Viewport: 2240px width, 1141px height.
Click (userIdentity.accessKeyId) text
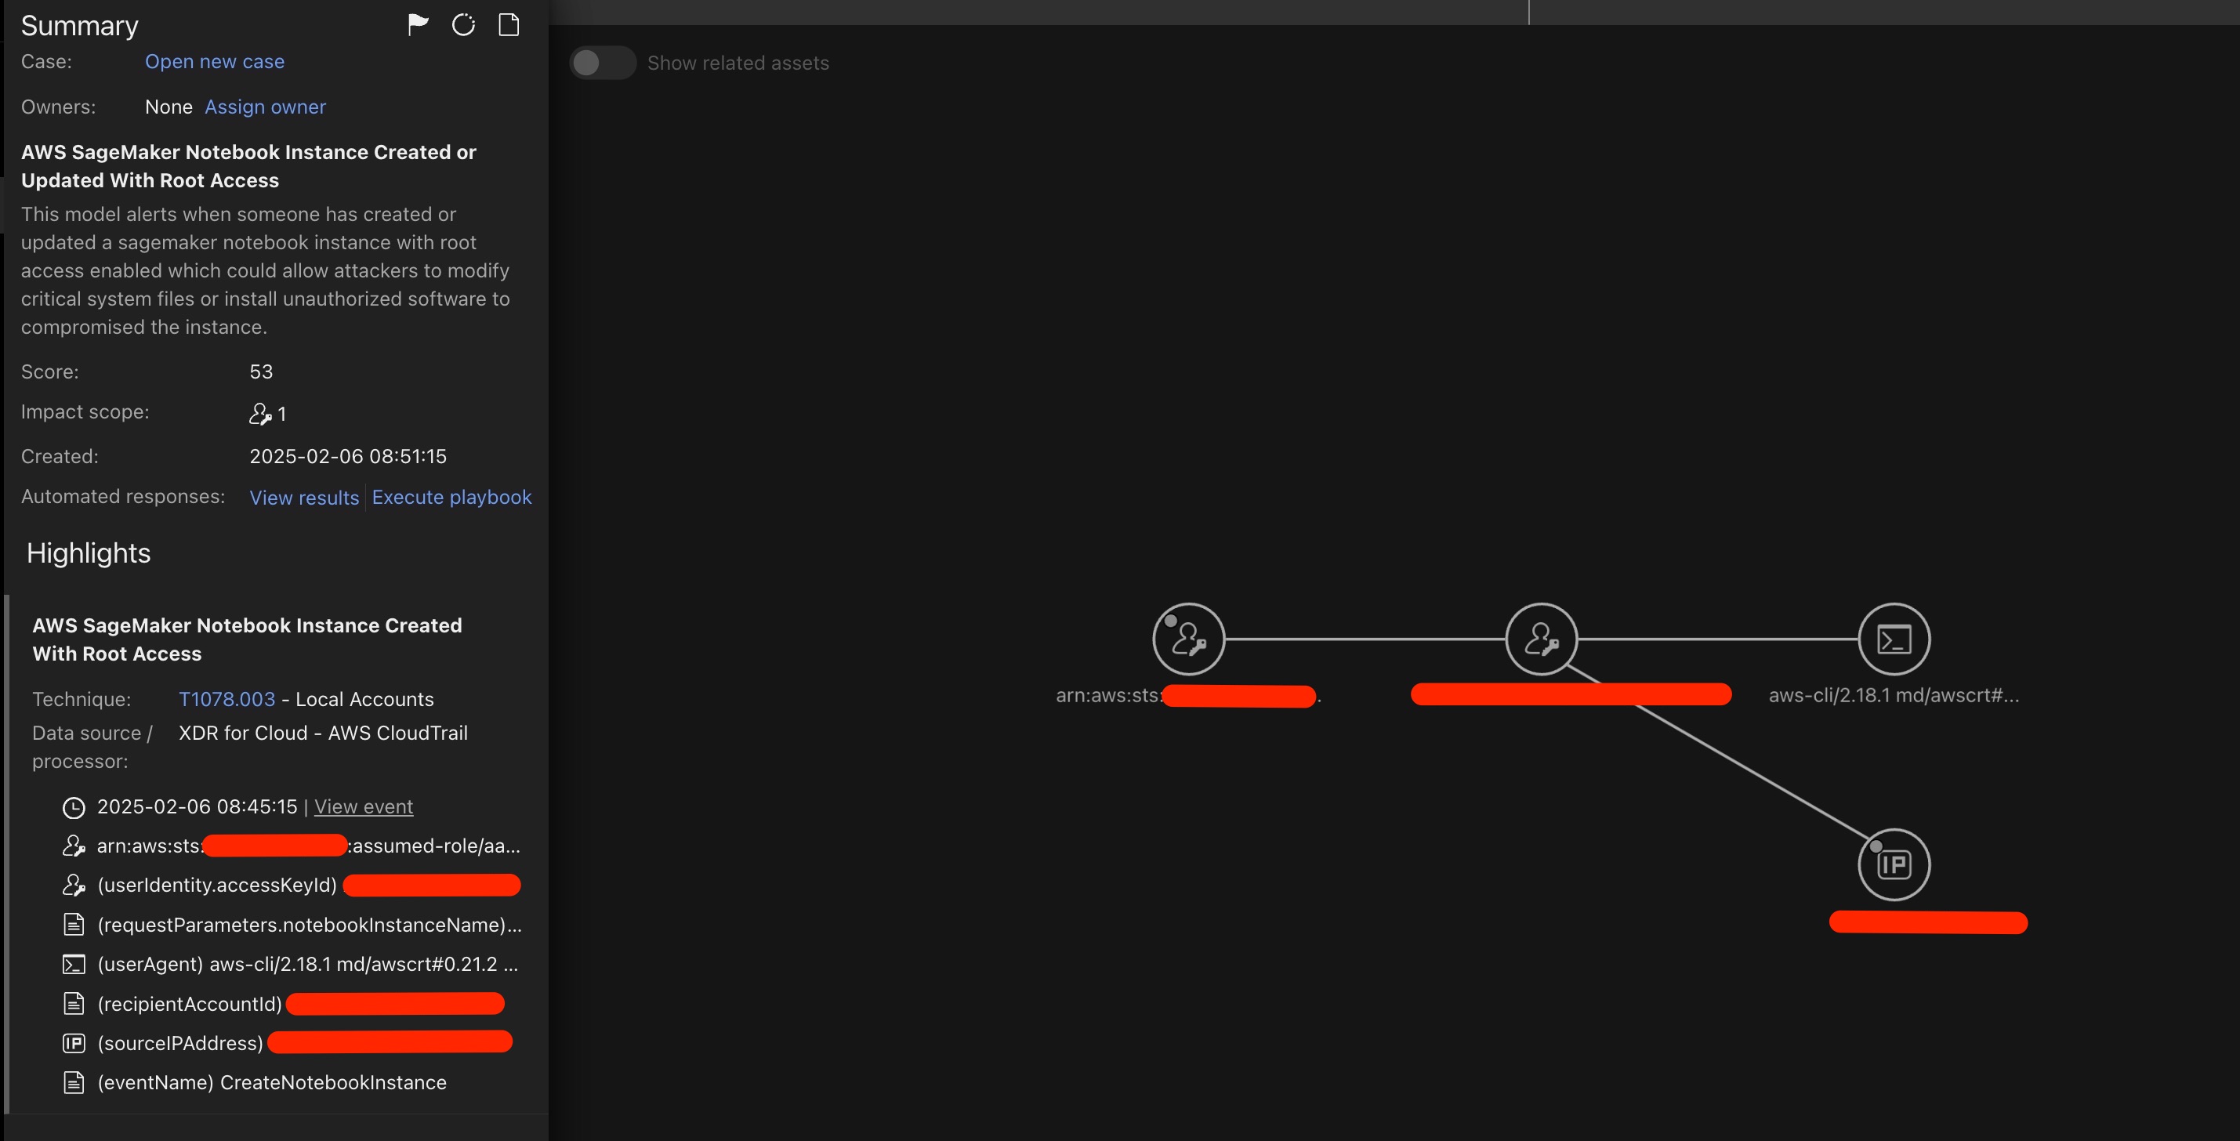216,886
